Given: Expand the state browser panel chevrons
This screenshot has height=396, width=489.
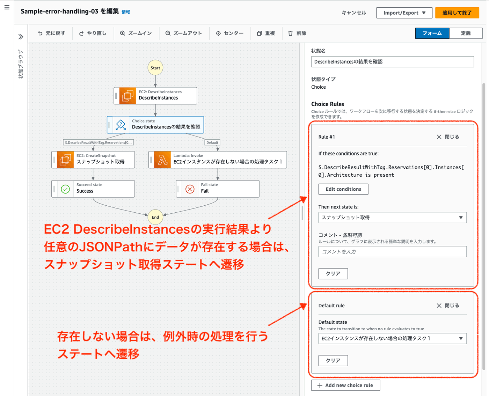Looking at the screenshot, I should click(21, 37).
